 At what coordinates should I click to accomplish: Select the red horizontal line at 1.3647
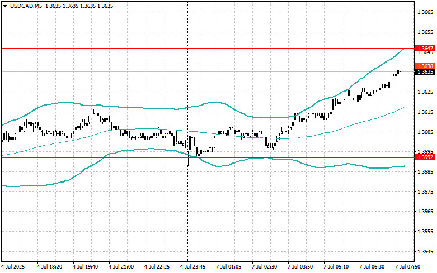coord(208,49)
